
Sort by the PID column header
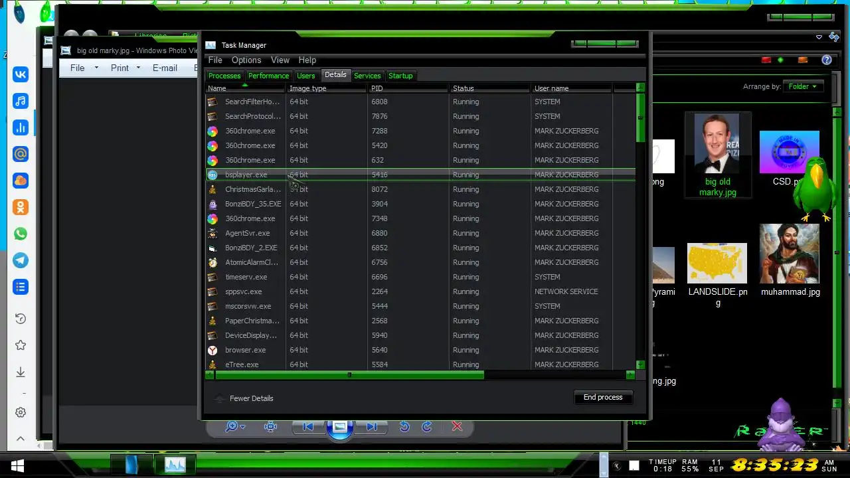pyautogui.click(x=408, y=88)
